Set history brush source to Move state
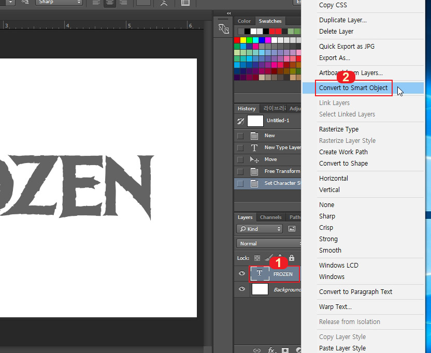 coord(240,159)
